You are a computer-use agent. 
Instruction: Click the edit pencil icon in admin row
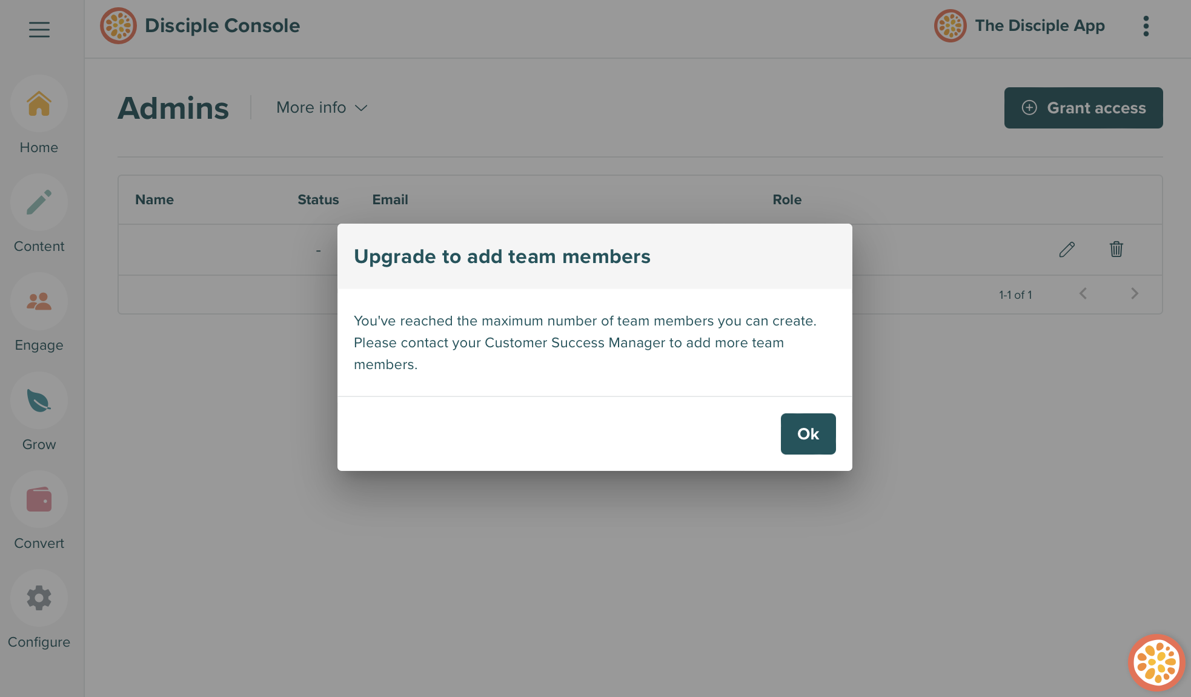pos(1067,249)
